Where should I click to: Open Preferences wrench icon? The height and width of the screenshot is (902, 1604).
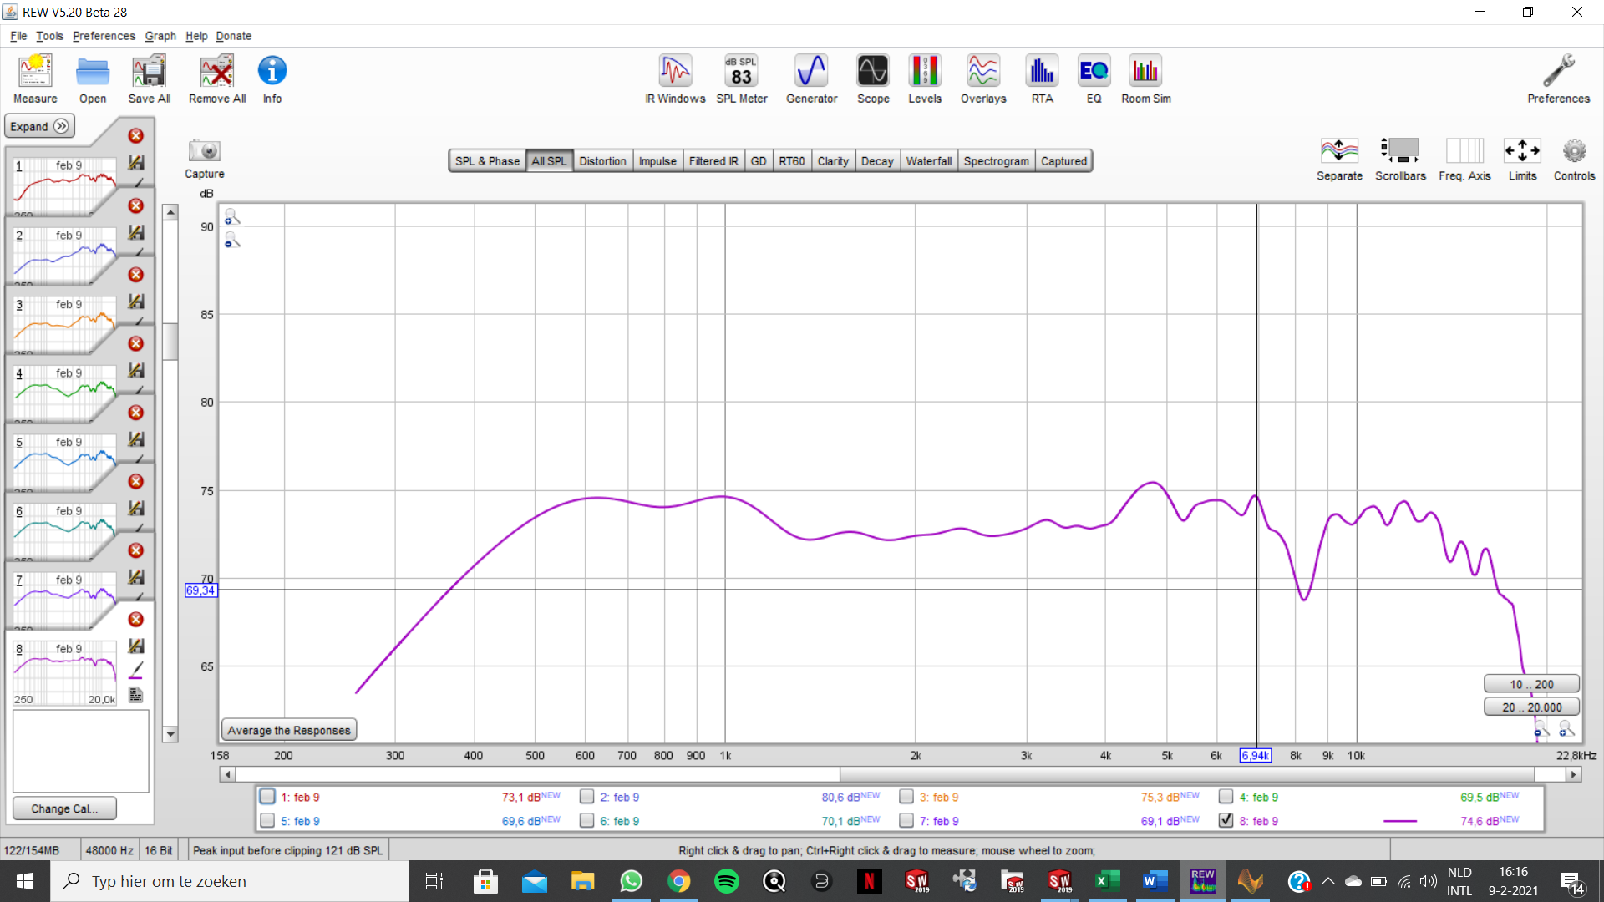click(x=1558, y=79)
